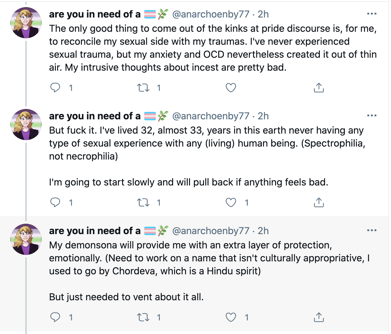Like the tweet mentioning Spectrophilia
The height and width of the screenshot is (334, 391).
231,203
